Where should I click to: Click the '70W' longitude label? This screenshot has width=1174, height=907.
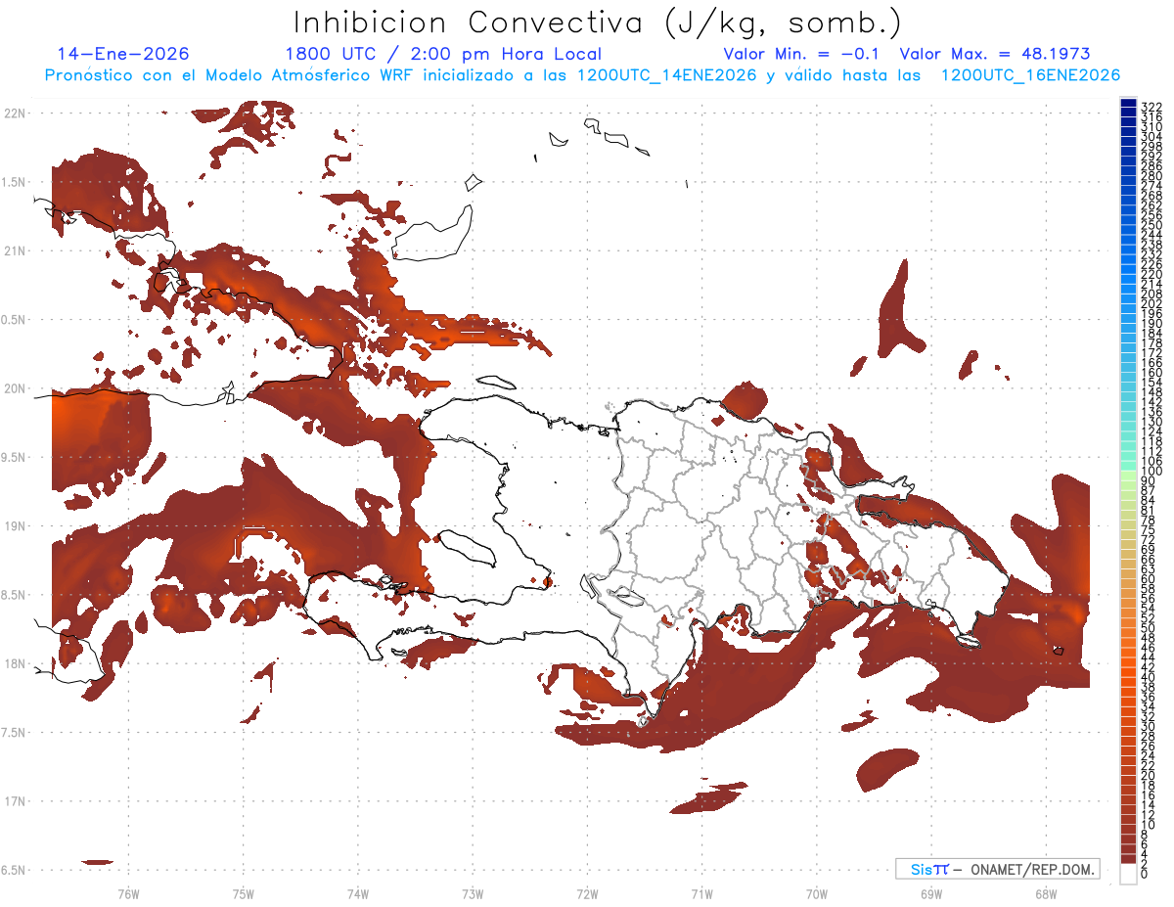(x=817, y=892)
